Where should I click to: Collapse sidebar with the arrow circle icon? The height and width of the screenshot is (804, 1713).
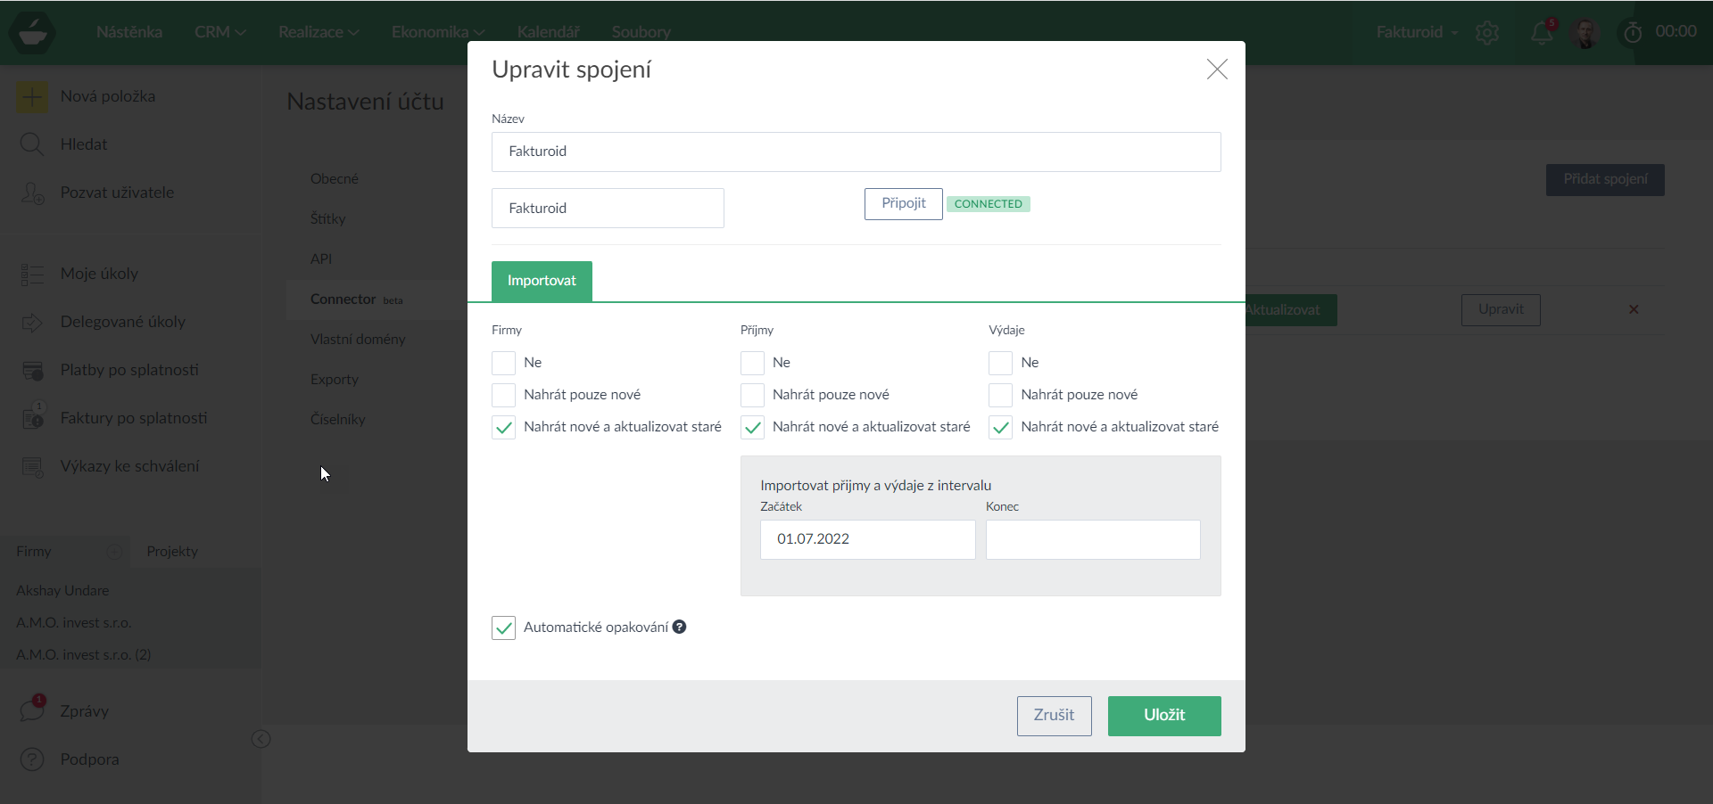pyautogui.click(x=261, y=739)
